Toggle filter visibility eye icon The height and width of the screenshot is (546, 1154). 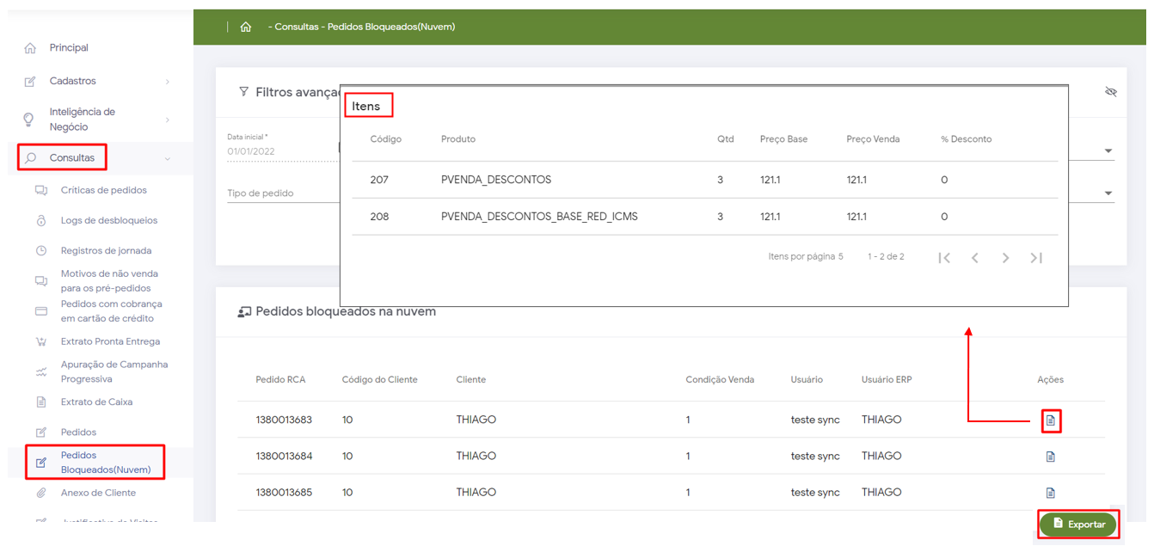(x=1110, y=91)
